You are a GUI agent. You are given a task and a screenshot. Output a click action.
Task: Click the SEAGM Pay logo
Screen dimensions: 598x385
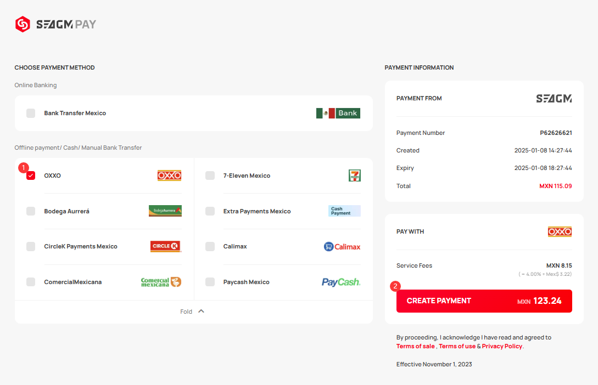click(x=55, y=24)
